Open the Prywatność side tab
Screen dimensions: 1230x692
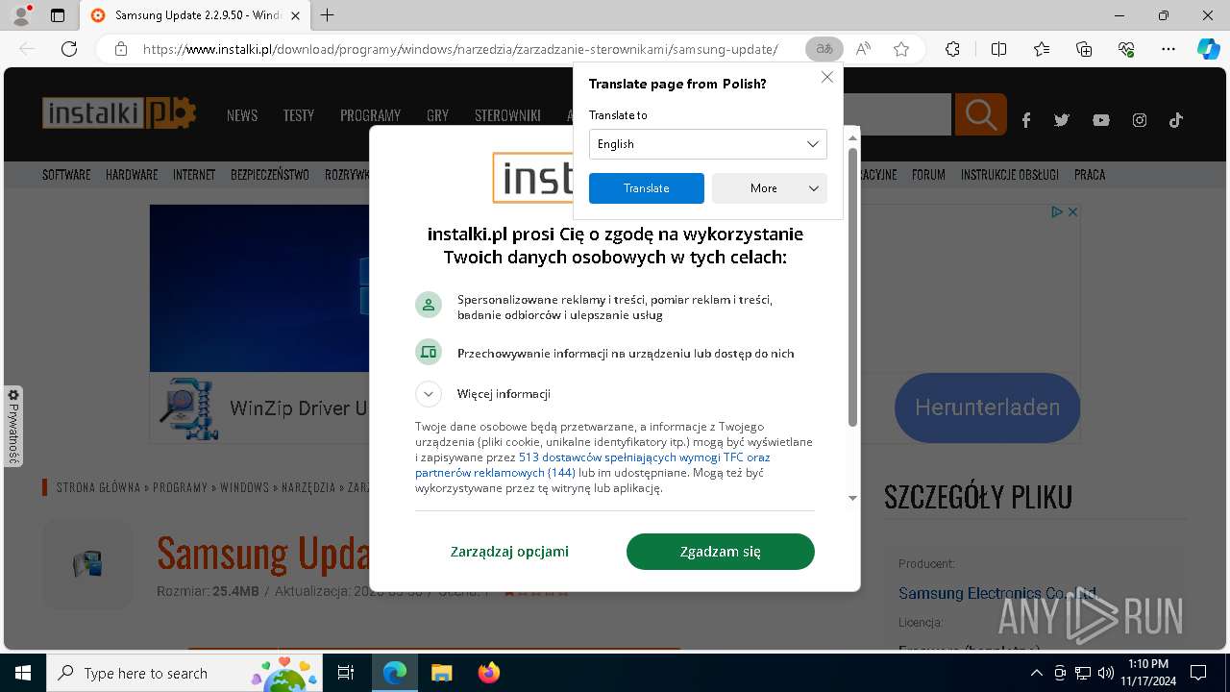click(x=13, y=427)
